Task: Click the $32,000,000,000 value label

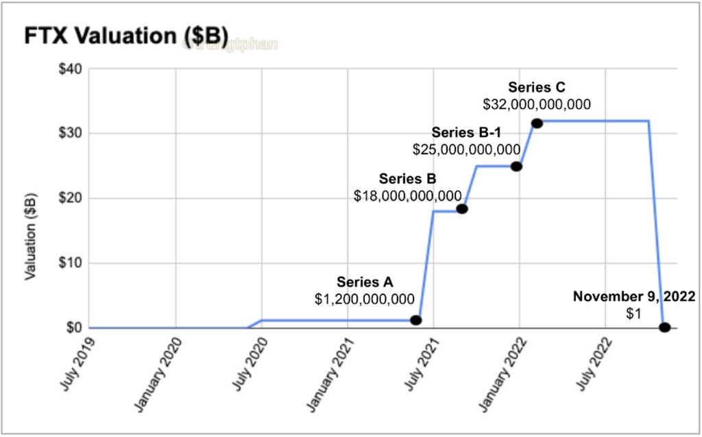Action: coord(537,104)
